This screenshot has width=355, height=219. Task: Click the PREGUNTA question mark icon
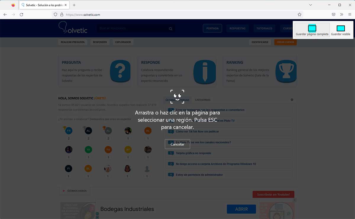[x=120, y=71]
